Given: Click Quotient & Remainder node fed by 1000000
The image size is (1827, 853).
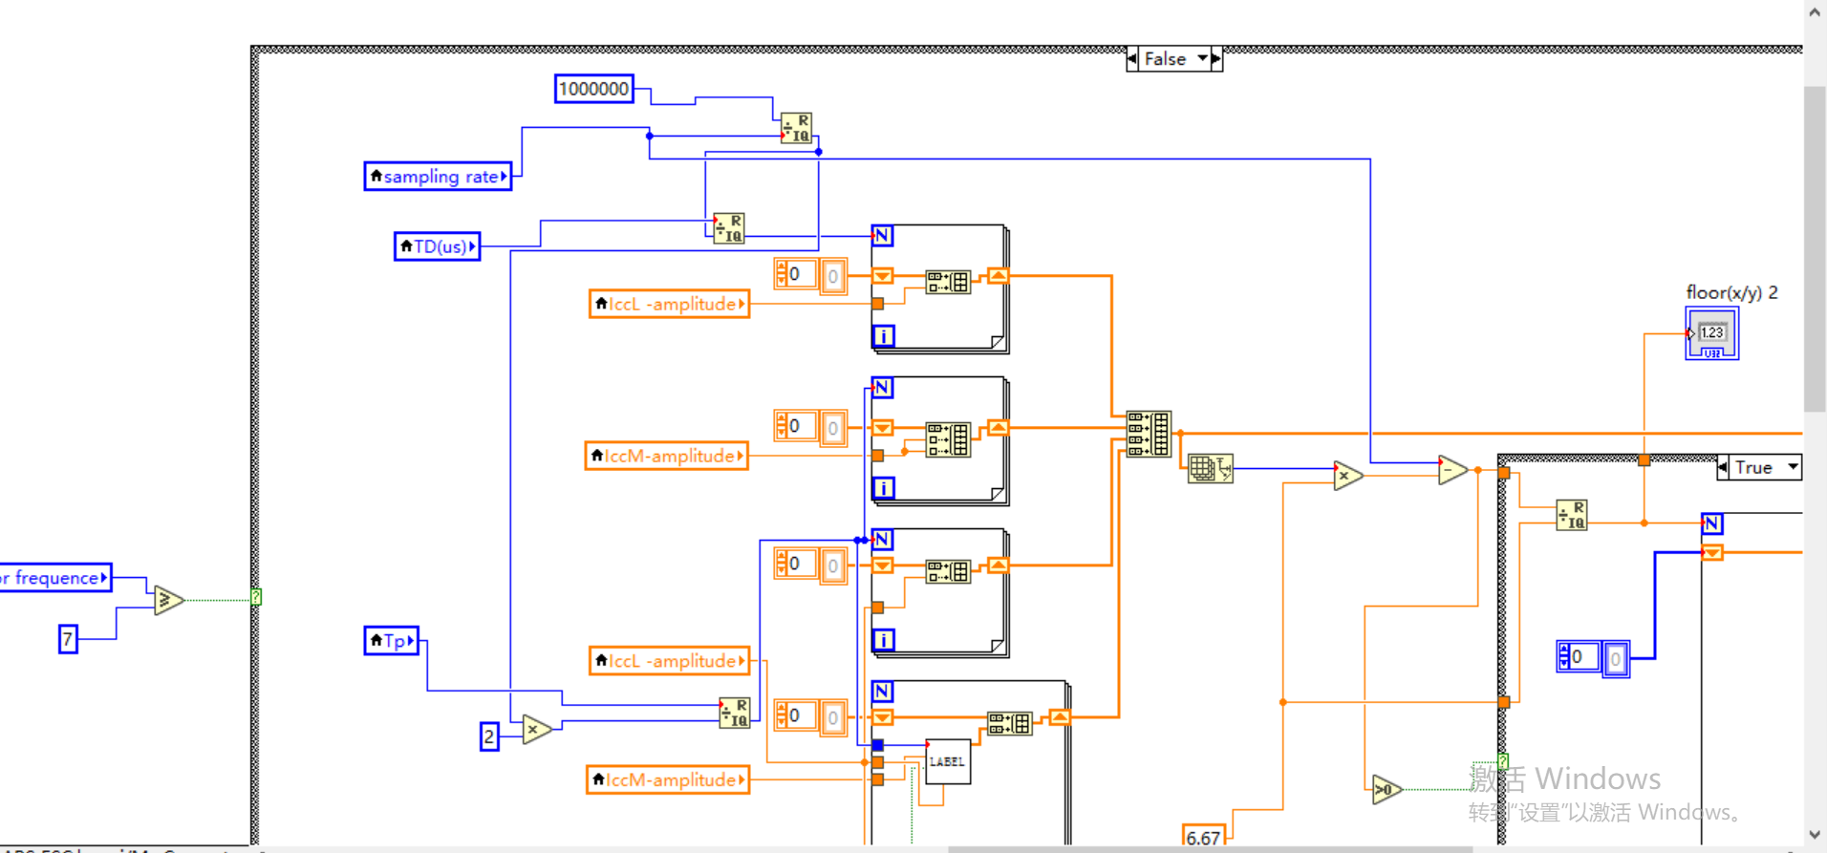Looking at the screenshot, I should pos(796,127).
